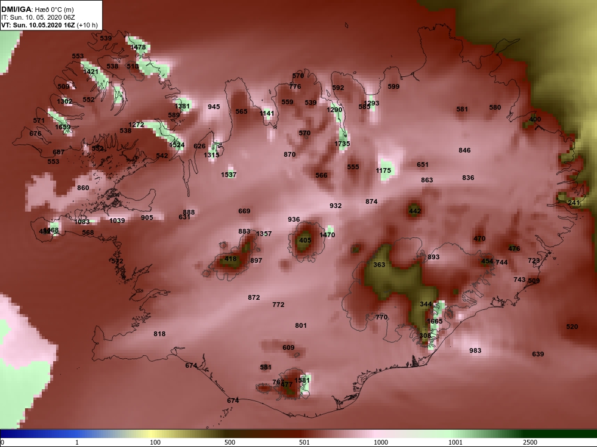Click the 669 map value
597x447 pixels.
tap(244, 212)
